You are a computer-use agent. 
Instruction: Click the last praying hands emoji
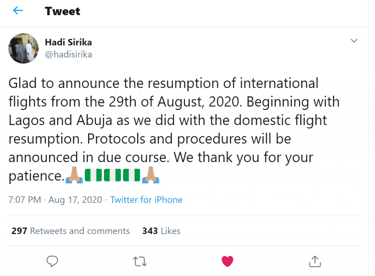(x=151, y=176)
